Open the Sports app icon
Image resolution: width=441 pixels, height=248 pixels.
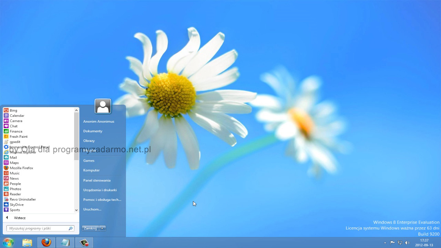coord(6,210)
